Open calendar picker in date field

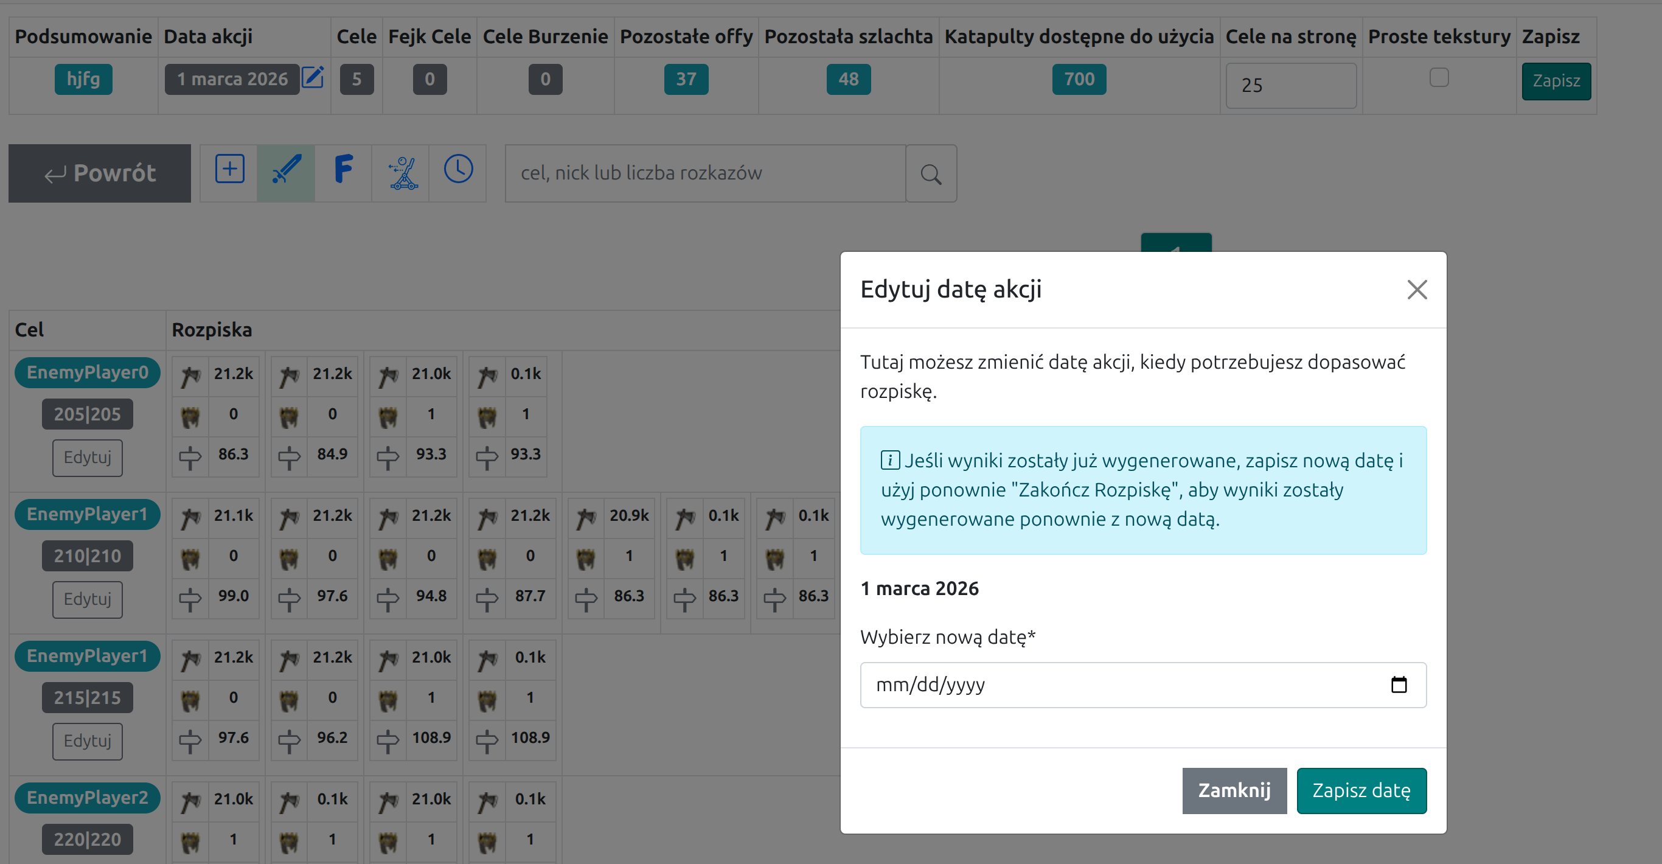(1398, 684)
